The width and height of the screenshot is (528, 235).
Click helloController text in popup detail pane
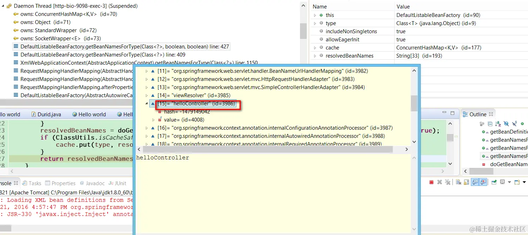[163, 158]
